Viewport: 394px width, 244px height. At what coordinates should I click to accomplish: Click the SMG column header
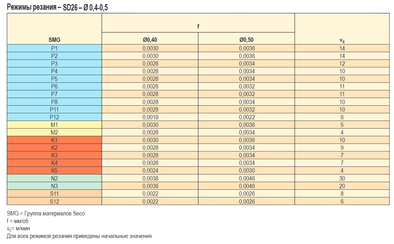(x=54, y=40)
